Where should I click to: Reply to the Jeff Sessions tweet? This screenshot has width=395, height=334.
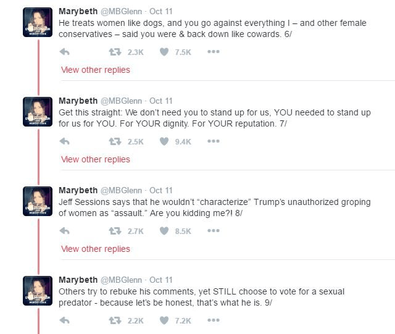[x=64, y=231]
